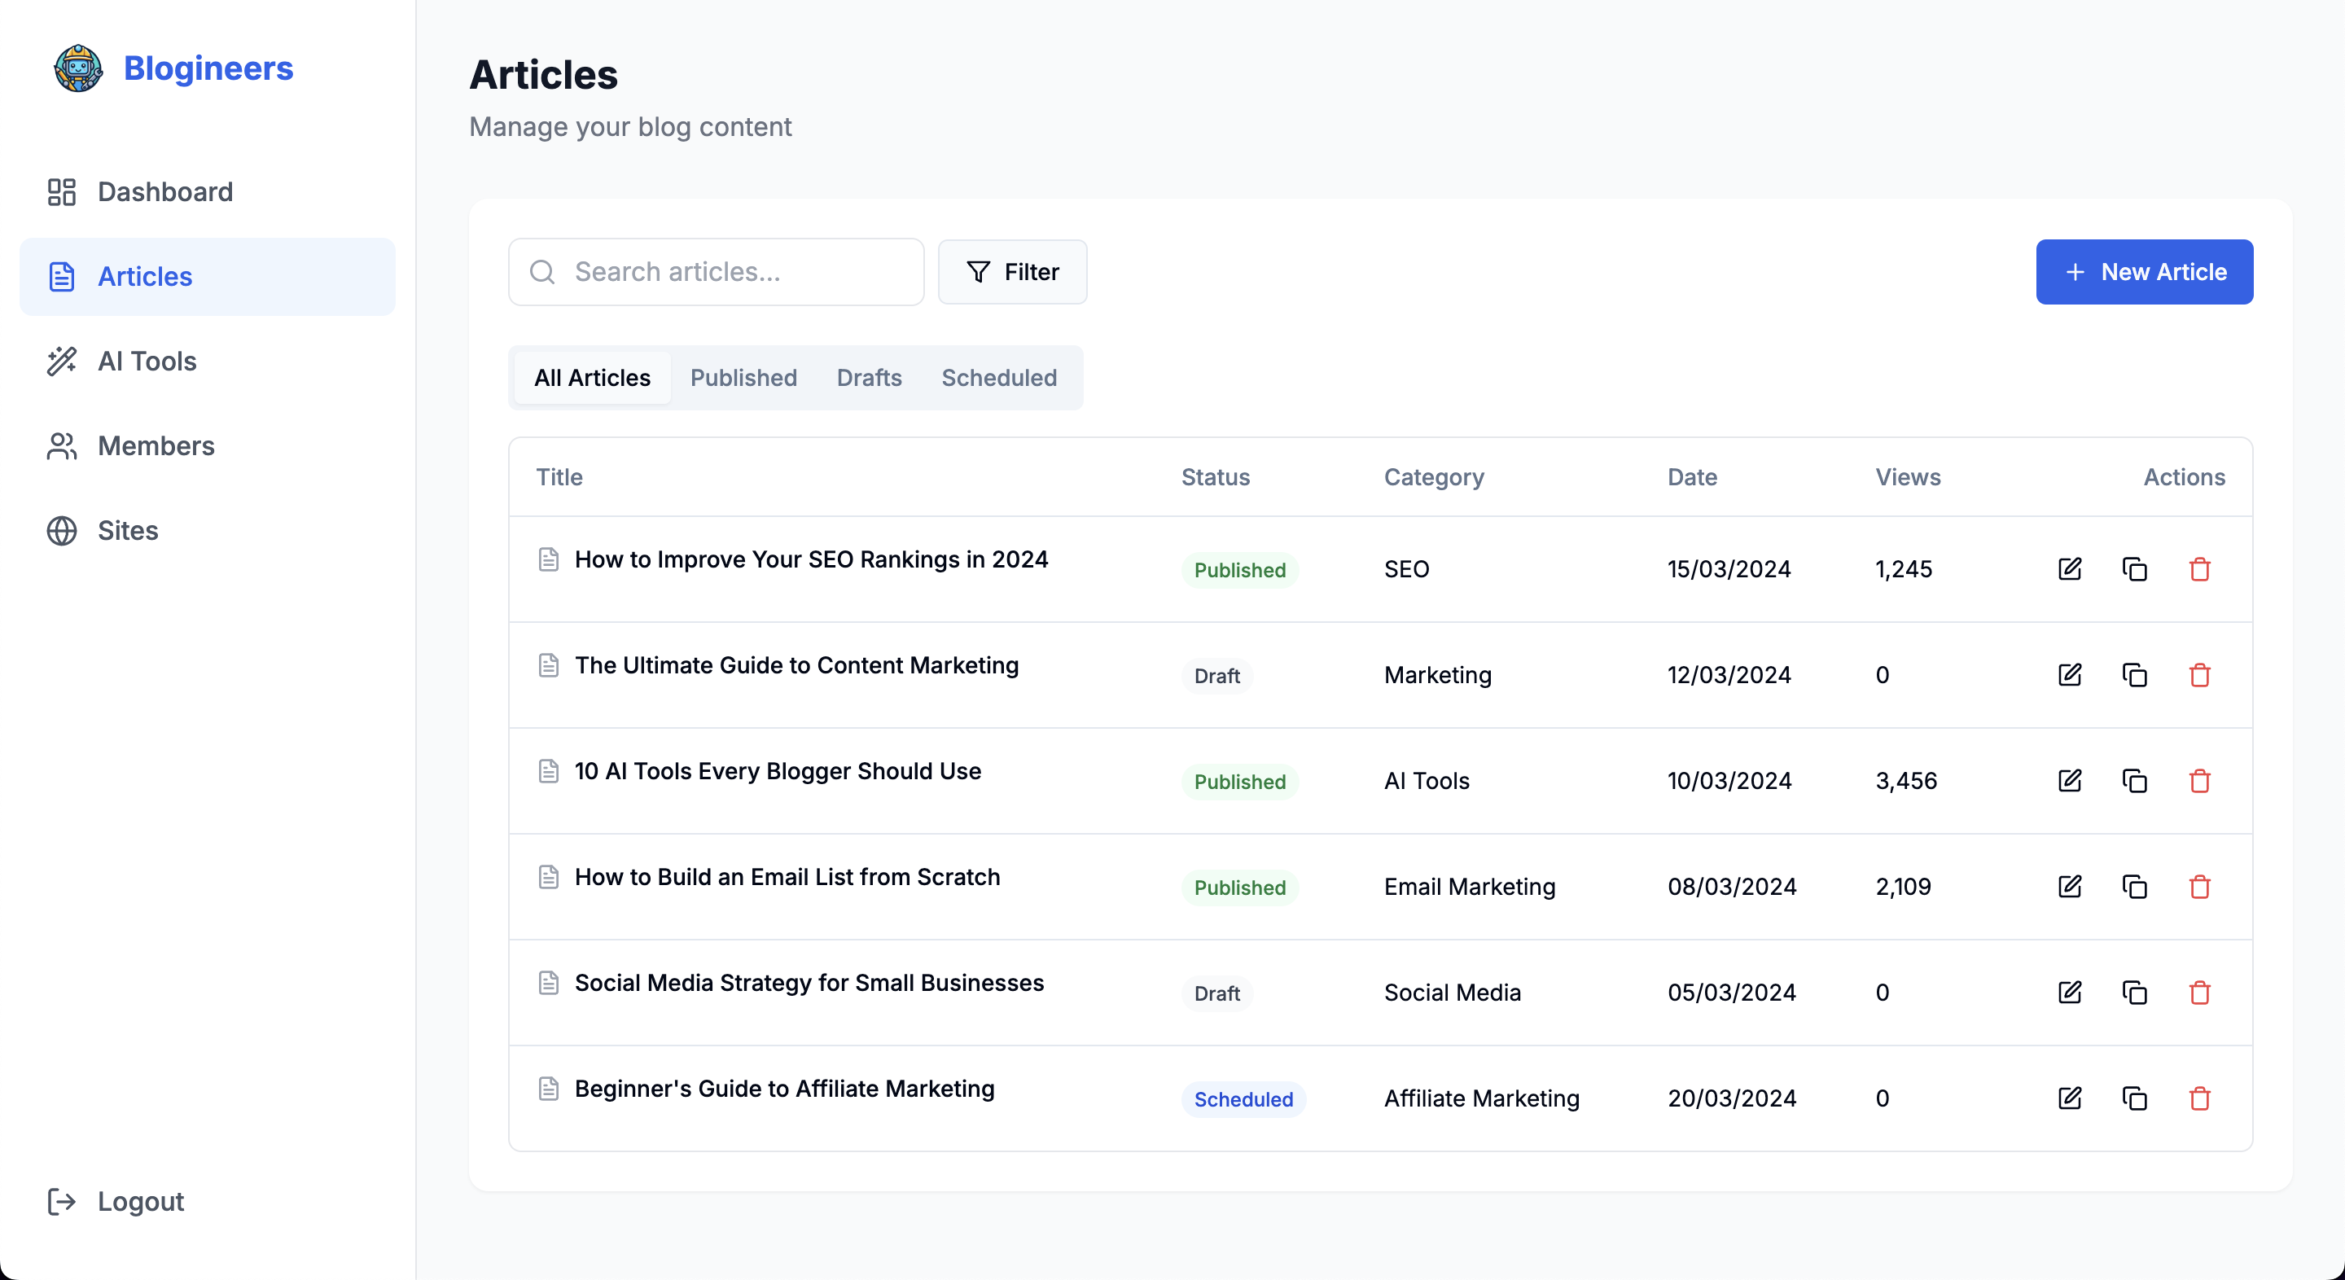The width and height of the screenshot is (2345, 1280).
Task: Open AI Tools in the sidebar
Action: pos(147,362)
